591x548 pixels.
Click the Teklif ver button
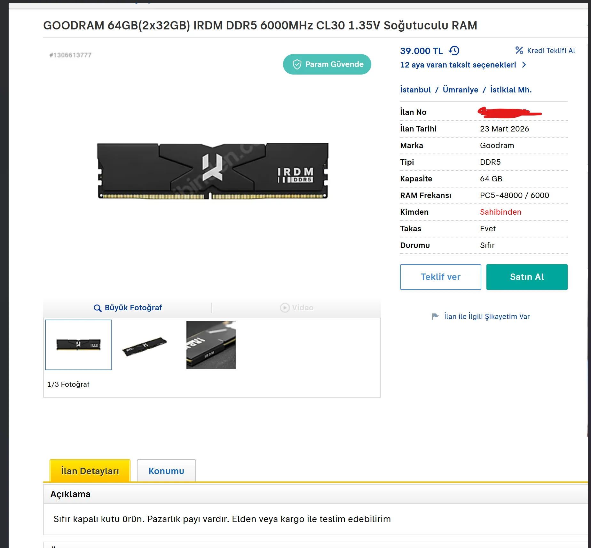click(440, 277)
